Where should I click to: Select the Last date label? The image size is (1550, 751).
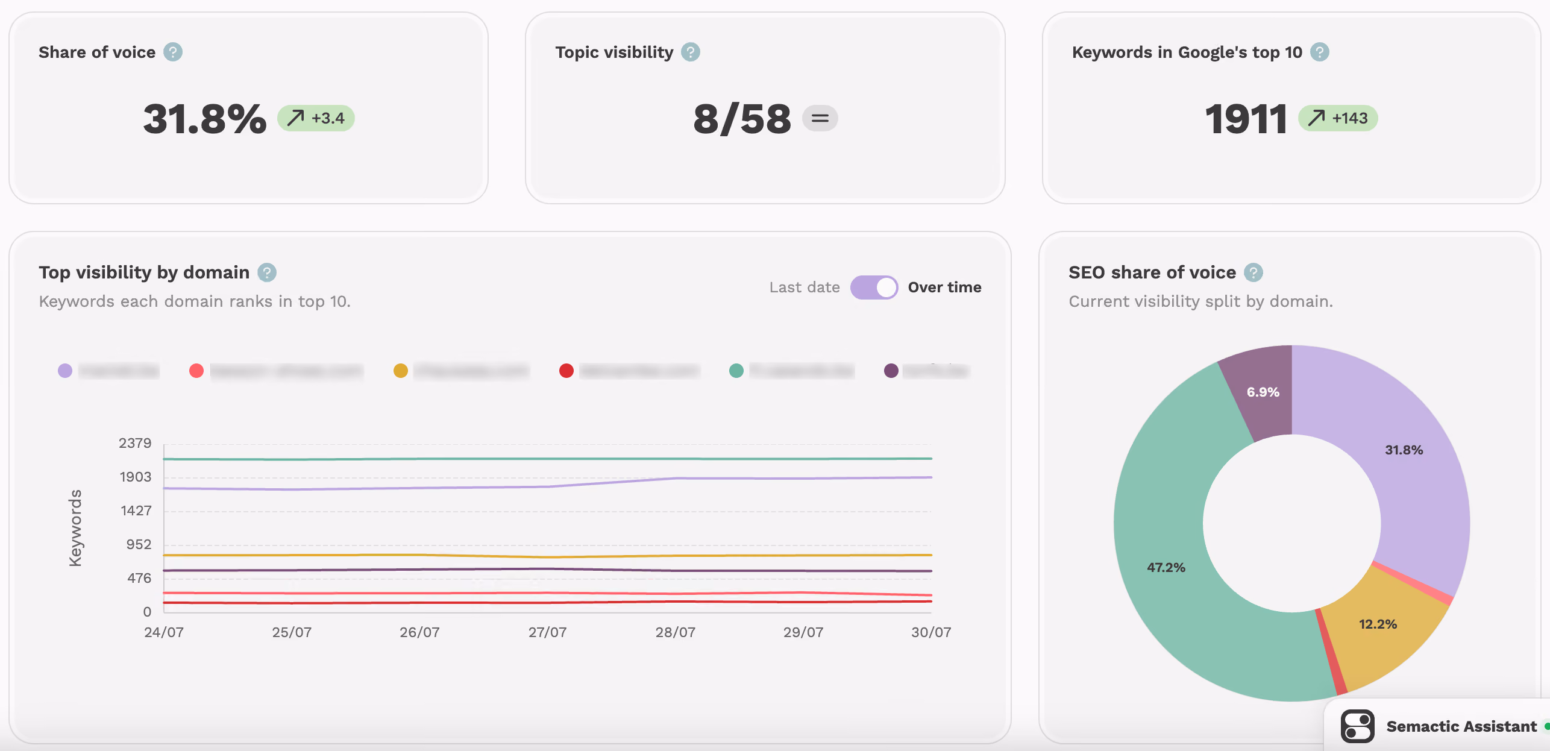pyautogui.click(x=805, y=288)
